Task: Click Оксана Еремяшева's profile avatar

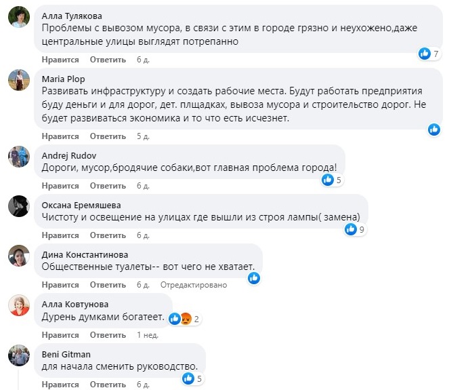Action: [18, 206]
